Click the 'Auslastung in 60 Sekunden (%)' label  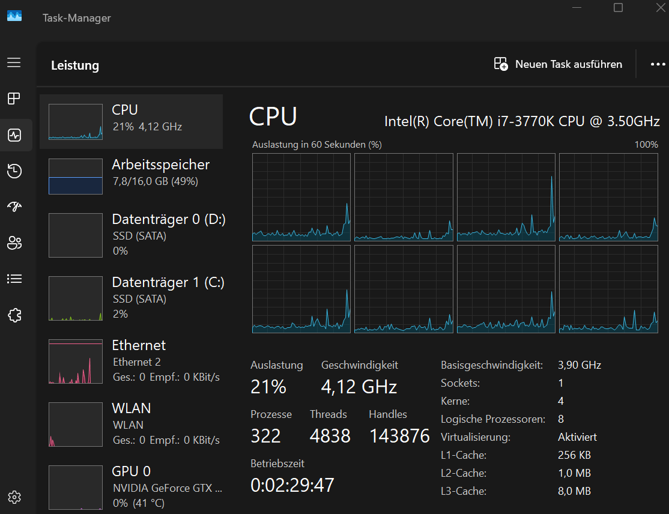(316, 145)
